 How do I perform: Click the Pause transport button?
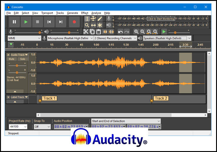pyautogui.click(x=14, y=22)
